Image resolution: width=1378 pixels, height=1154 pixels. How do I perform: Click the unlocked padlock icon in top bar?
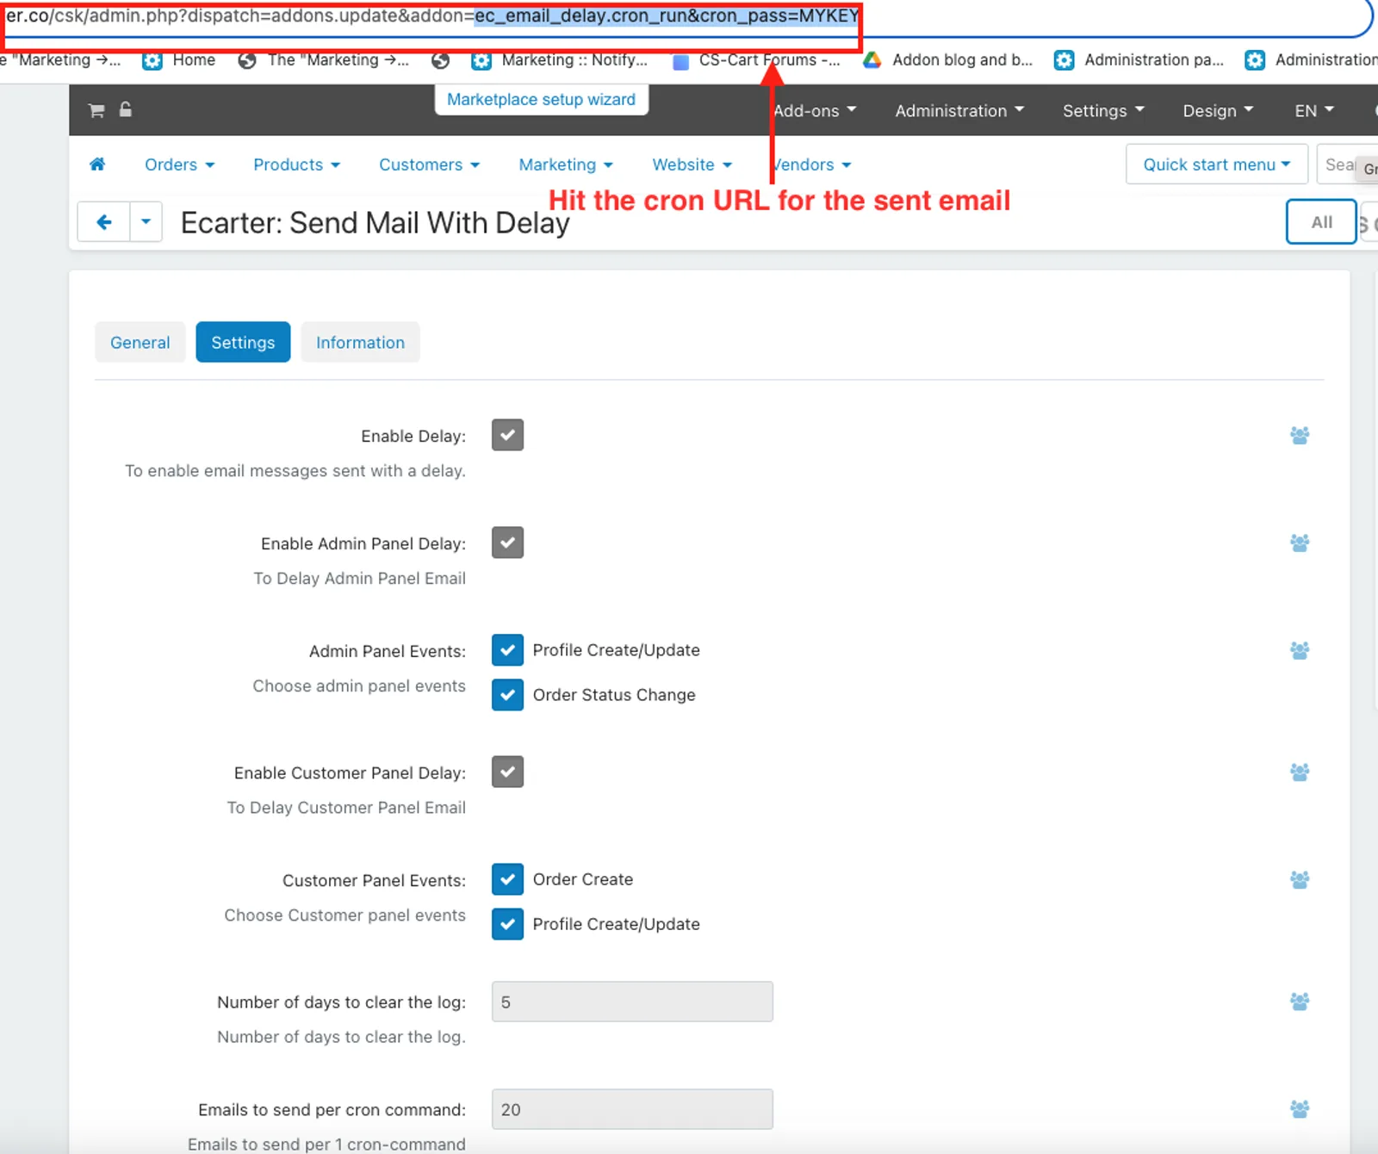click(126, 109)
